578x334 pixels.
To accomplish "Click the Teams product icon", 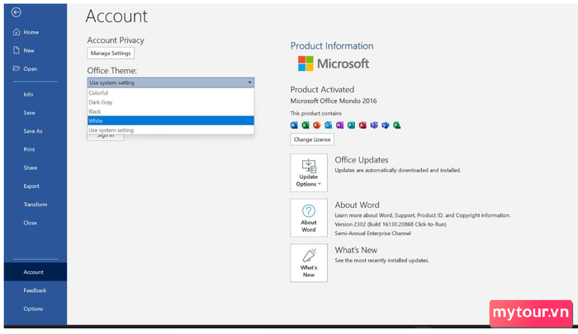I will [x=374, y=125].
